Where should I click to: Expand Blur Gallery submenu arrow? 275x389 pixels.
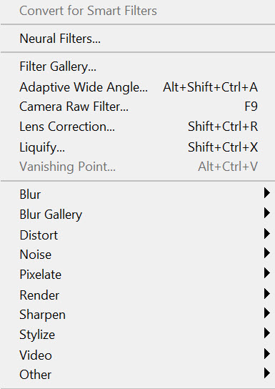click(x=267, y=213)
